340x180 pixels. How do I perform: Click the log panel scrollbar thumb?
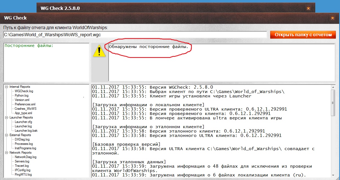333,103
